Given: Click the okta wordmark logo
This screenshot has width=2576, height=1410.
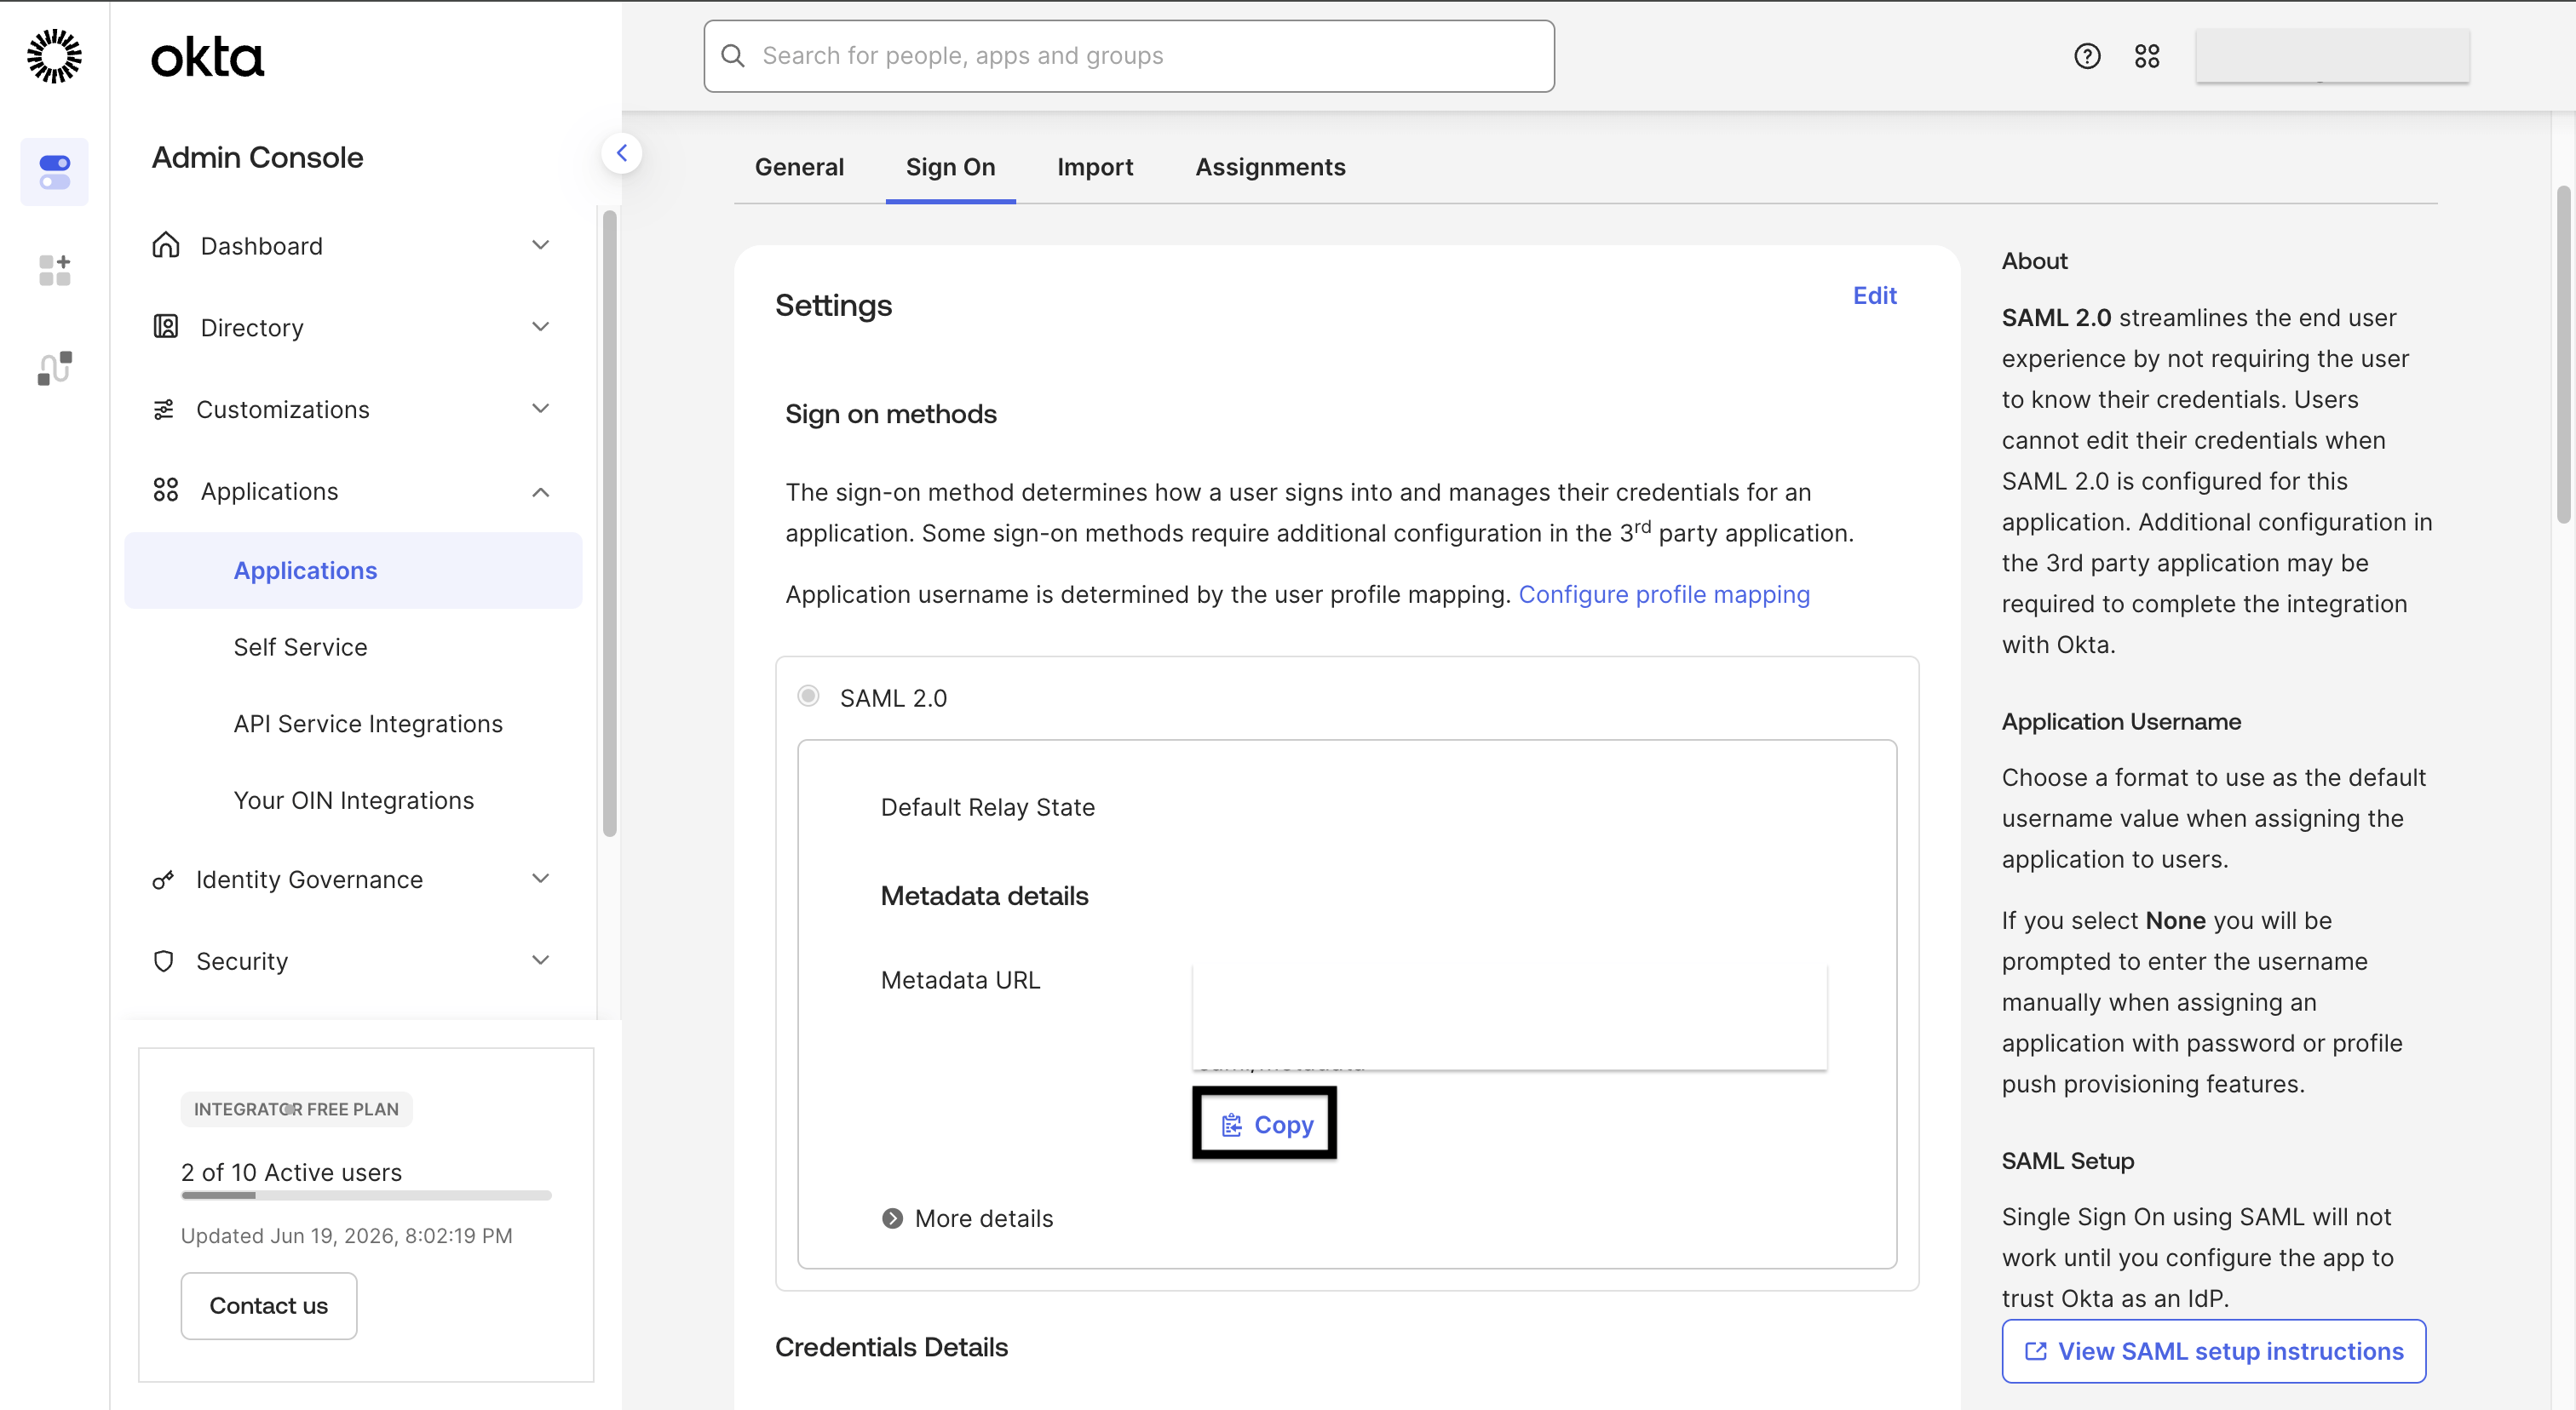Looking at the screenshot, I should click(207, 57).
